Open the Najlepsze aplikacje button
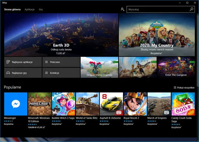 pyautogui.click(x=23, y=62)
